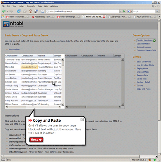Open the Back button history dropdown arrow
The height and width of the screenshot is (162, 161).
click(x=7, y=11)
